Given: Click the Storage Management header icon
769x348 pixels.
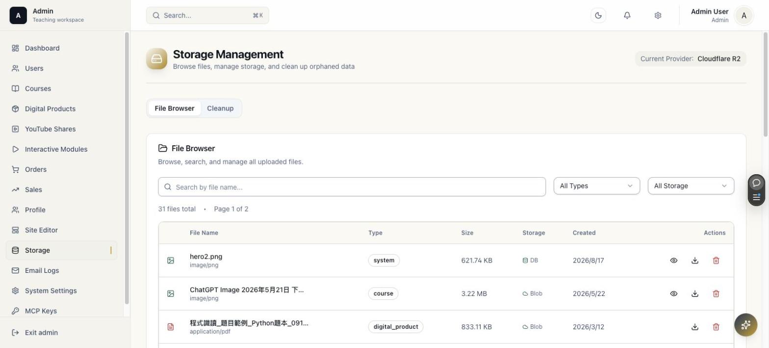Looking at the screenshot, I should [156, 59].
